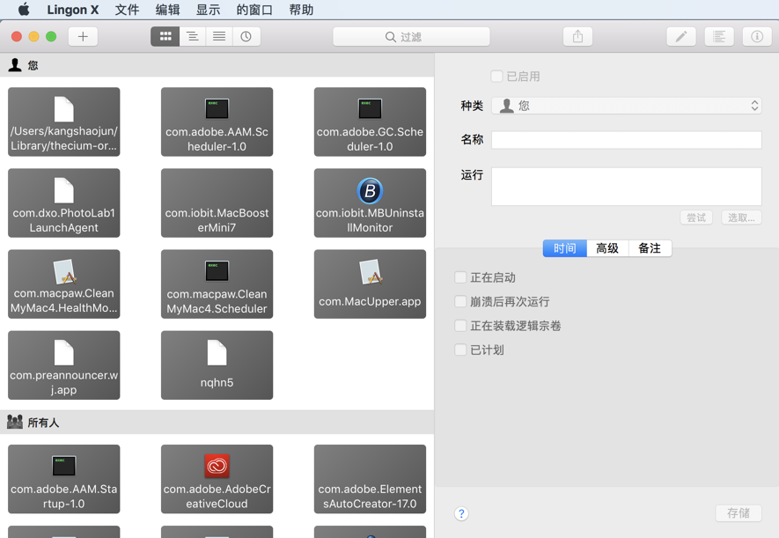Open the 种类 dropdown
The height and width of the screenshot is (538, 779).
point(627,106)
